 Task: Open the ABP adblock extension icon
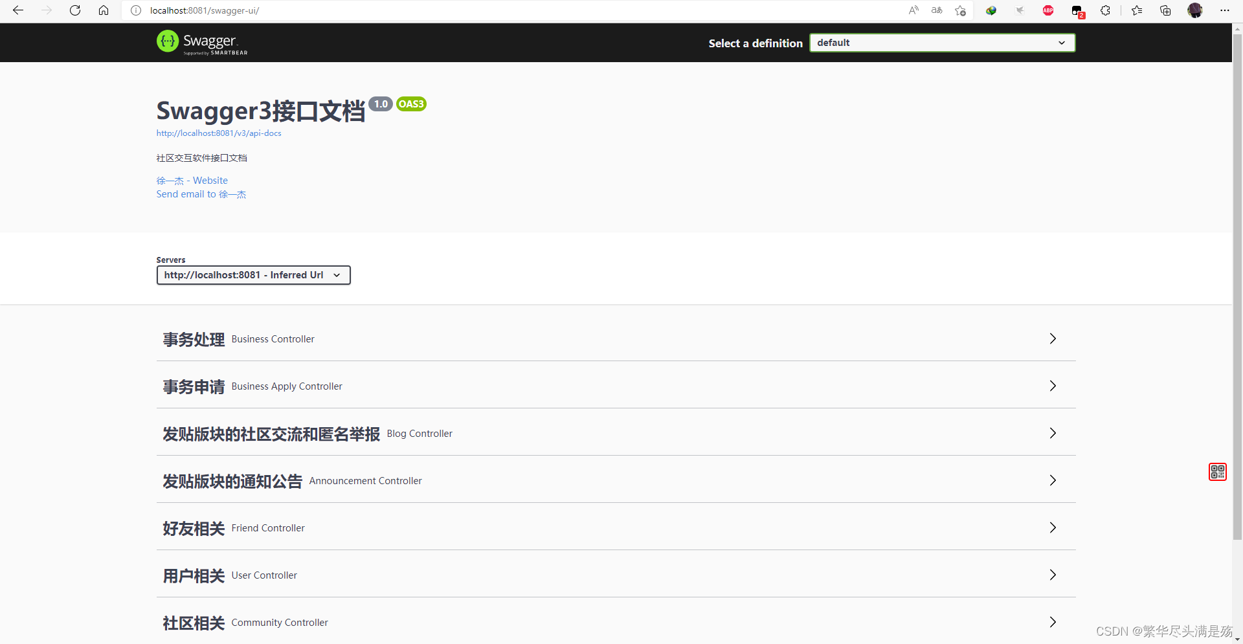(x=1048, y=10)
